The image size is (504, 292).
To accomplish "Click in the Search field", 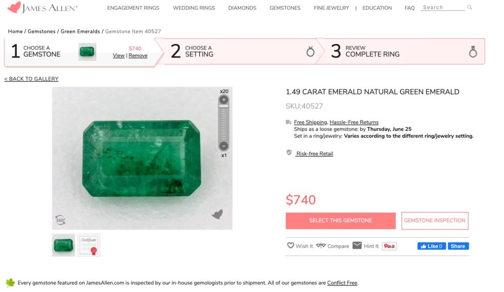I will 443,7.
